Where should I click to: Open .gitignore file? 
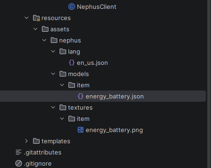click(x=38, y=164)
